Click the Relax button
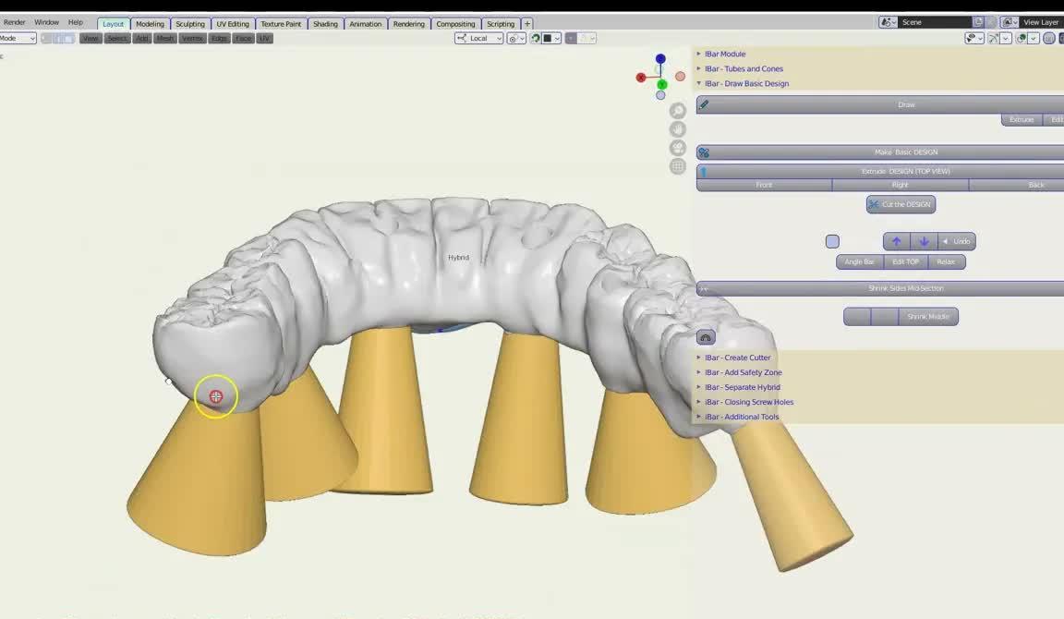Screen dimensions: 1064x619 947,262
